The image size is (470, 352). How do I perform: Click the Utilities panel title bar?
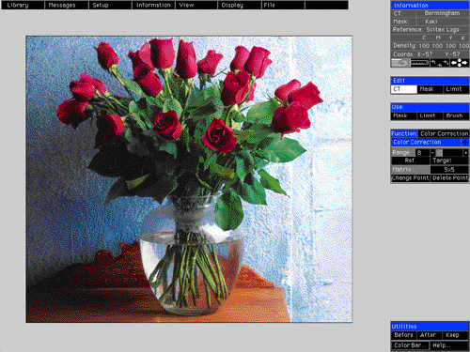coord(430,327)
